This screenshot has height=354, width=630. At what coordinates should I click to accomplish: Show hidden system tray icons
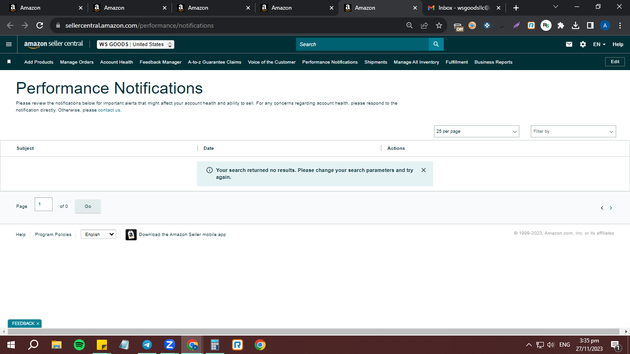(529, 345)
